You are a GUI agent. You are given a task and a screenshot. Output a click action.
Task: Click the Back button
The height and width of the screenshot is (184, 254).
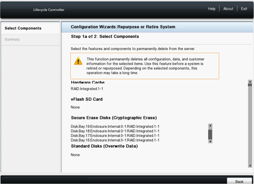239,181
